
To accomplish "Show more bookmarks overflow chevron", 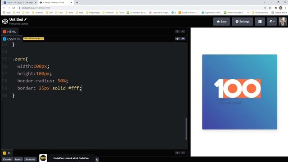I will point(248,13).
